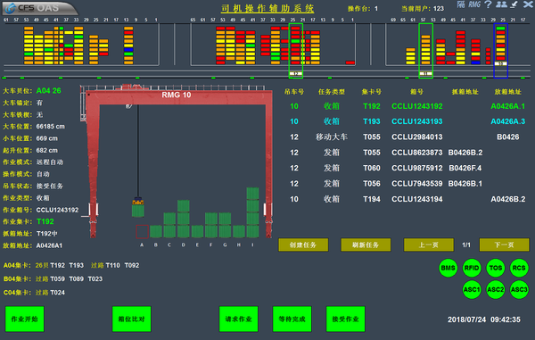Click the users icon in top bar
Image resolution: width=535 pixels, height=340 pixels.
click(501, 4)
